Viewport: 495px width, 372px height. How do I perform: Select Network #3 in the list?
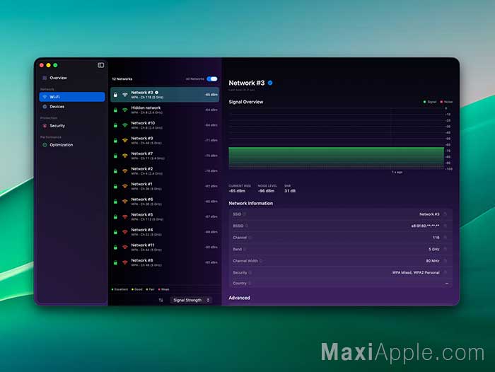[x=165, y=95]
